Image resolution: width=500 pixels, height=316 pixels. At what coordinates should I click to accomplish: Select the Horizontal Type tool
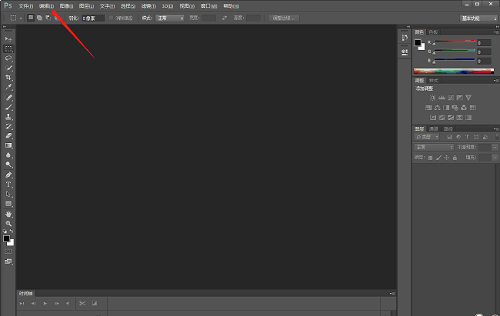click(x=8, y=185)
